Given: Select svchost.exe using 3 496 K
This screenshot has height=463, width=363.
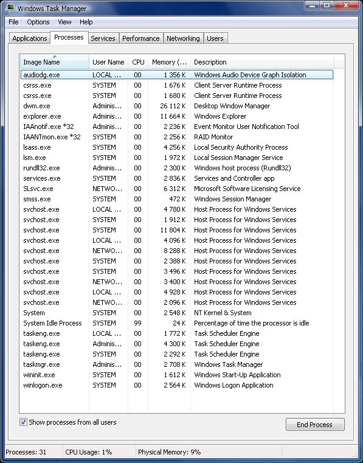Looking at the screenshot, I should pos(177,271).
